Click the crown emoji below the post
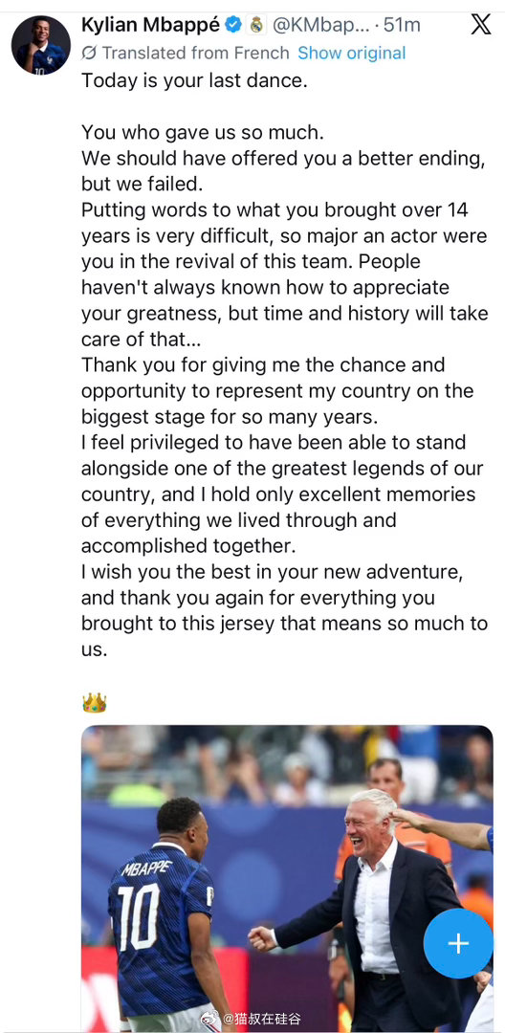 pos(94,703)
